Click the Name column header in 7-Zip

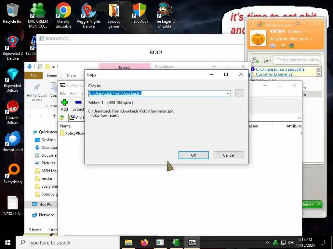pos(65,126)
